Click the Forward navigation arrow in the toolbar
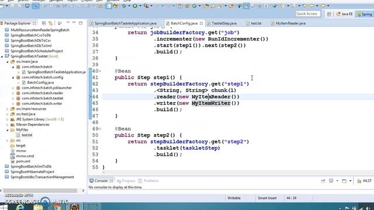374x210 pixels. click(x=323, y=6)
